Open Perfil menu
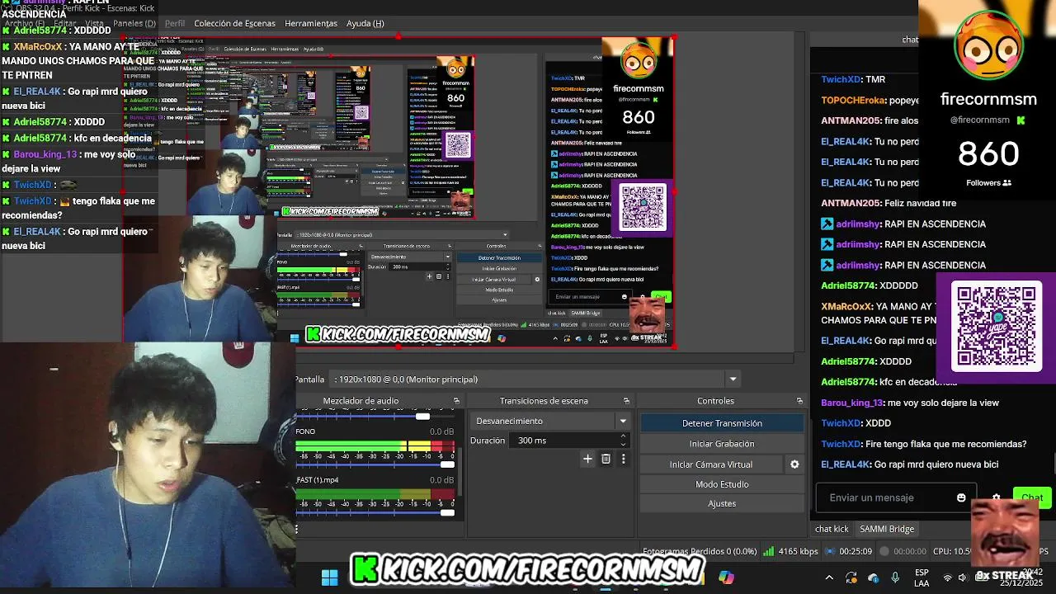Screen dimensions: 1056x594 175,23
